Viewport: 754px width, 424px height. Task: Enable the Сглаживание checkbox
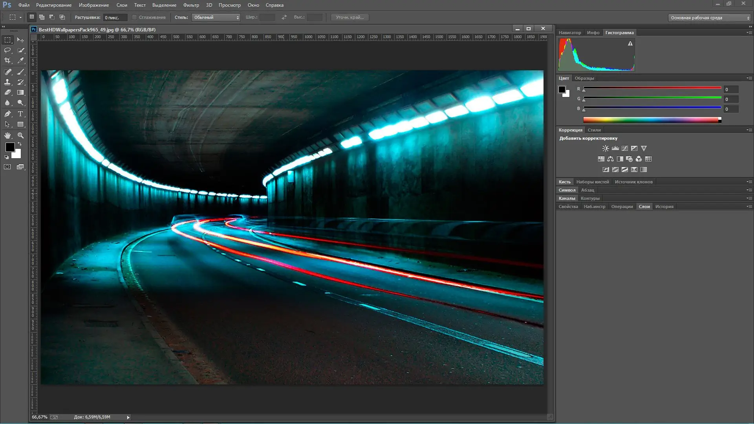coord(135,17)
